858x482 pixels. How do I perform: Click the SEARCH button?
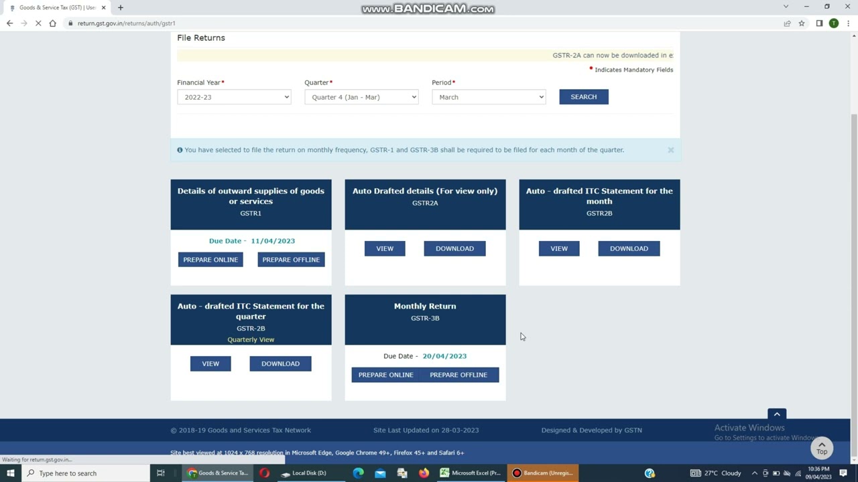click(x=584, y=97)
